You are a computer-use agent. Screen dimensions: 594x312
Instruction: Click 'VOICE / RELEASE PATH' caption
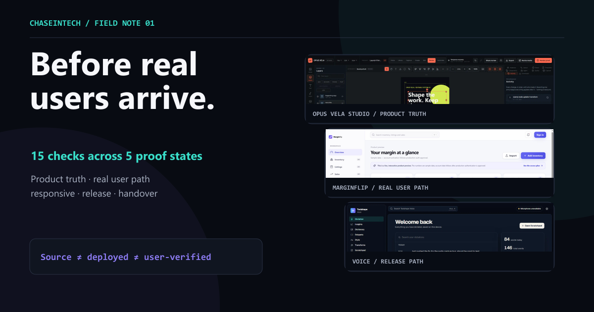[x=388, y=261]
